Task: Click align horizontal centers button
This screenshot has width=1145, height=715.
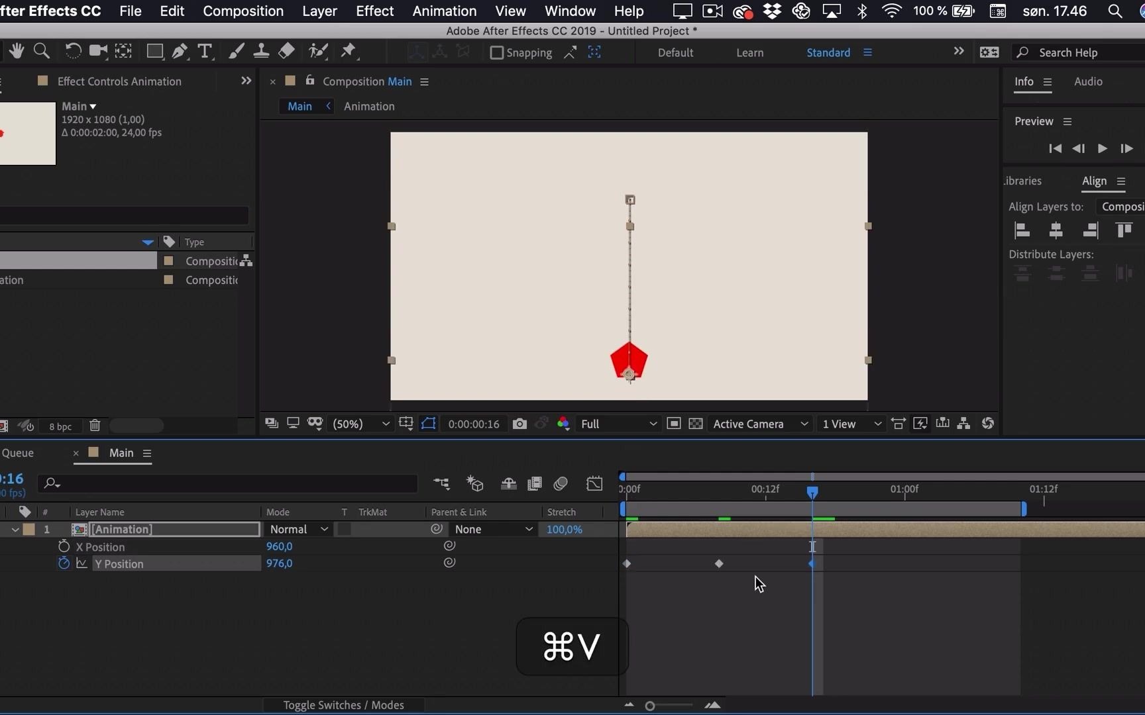Action: [1056, 230]
